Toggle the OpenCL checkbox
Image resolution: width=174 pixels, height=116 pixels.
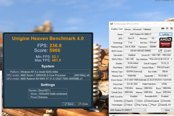125,101
